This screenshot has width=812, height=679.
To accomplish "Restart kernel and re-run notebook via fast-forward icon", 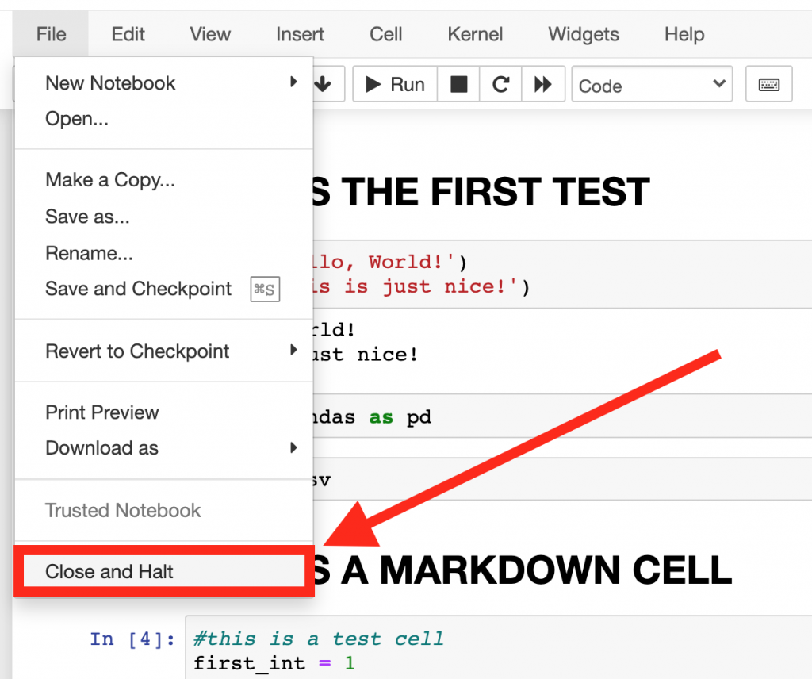I will click(x=543, y=83).
